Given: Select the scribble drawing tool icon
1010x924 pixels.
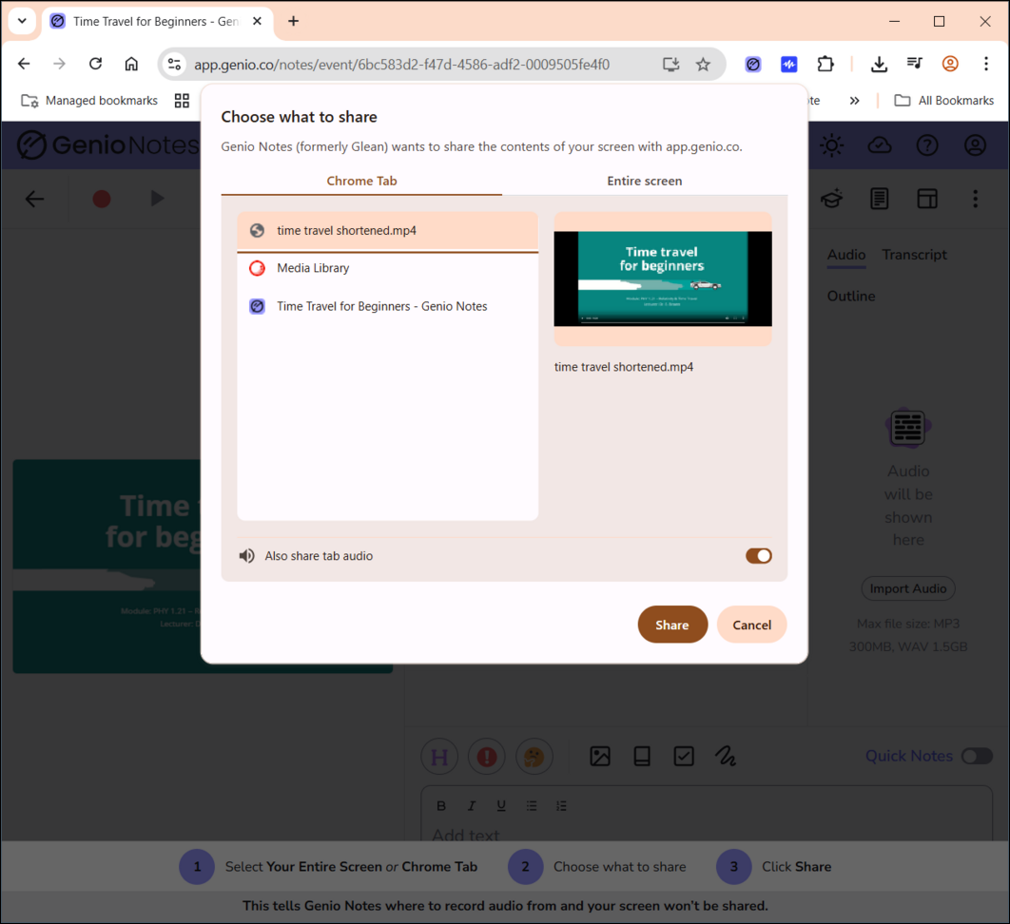Looking at the screenshot, I should click(726, 757).
